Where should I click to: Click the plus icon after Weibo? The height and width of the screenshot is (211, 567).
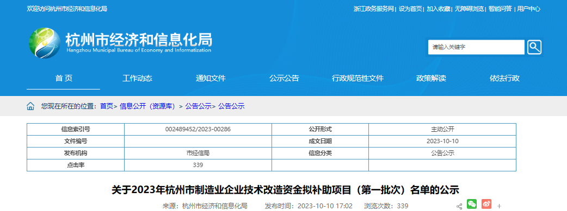click(x=499, y=206)
